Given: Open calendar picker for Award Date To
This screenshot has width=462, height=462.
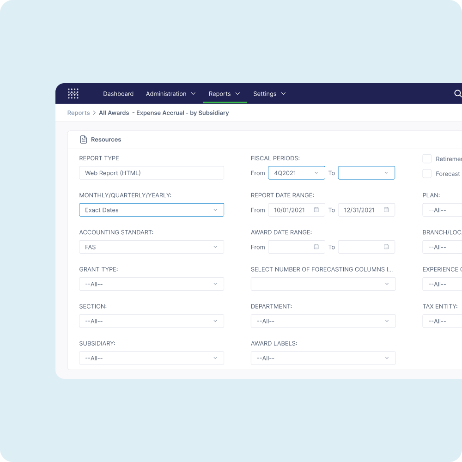Looking at the screenshot, I should [386, 247].
